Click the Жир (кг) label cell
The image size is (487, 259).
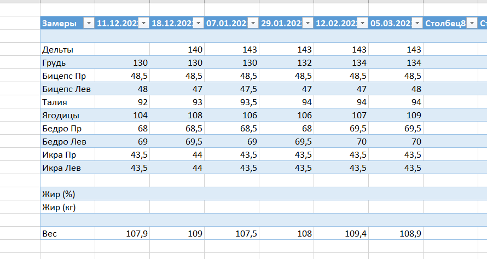coord(67,208)
